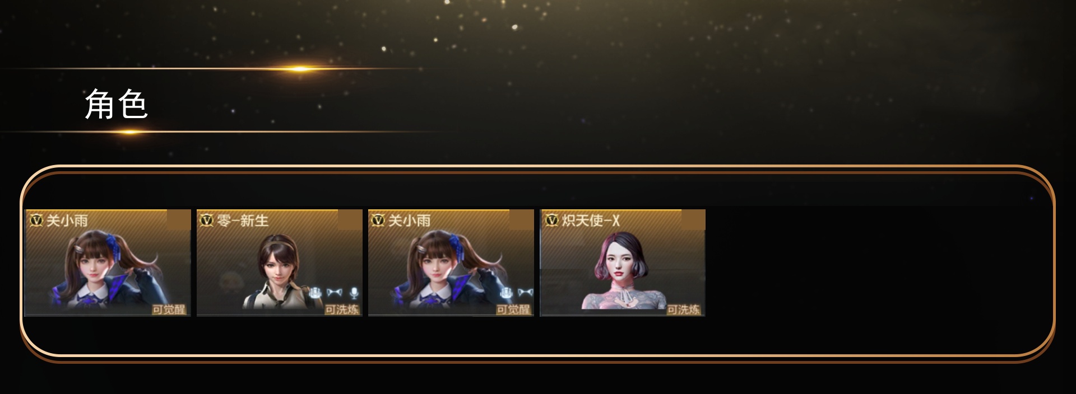Screen dimensions: 1076x394
Task: Click the 可觉醒 tag on the first 关小雨 card
Action: pos(169,309)
